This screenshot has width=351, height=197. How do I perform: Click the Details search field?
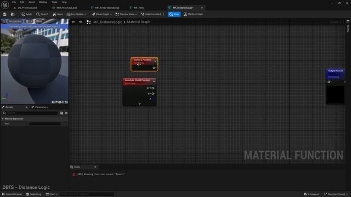point(30,113)
